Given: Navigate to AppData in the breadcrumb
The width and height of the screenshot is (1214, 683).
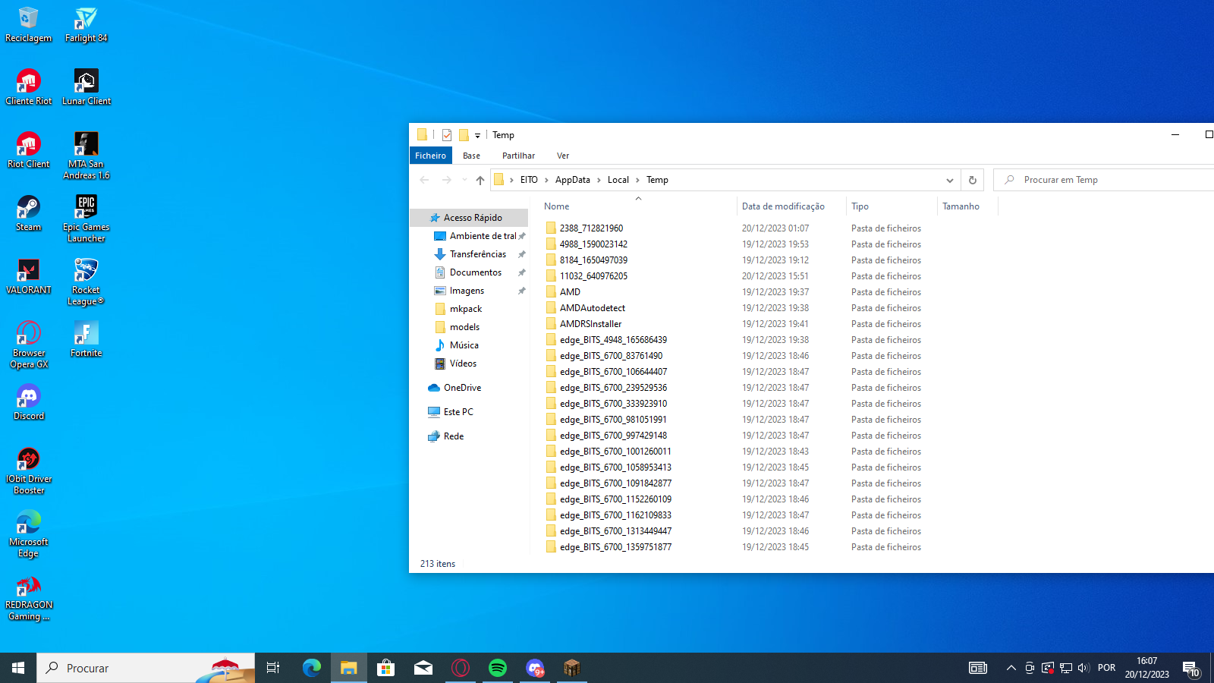Looking at the screenshot, I should coord(572,180).
